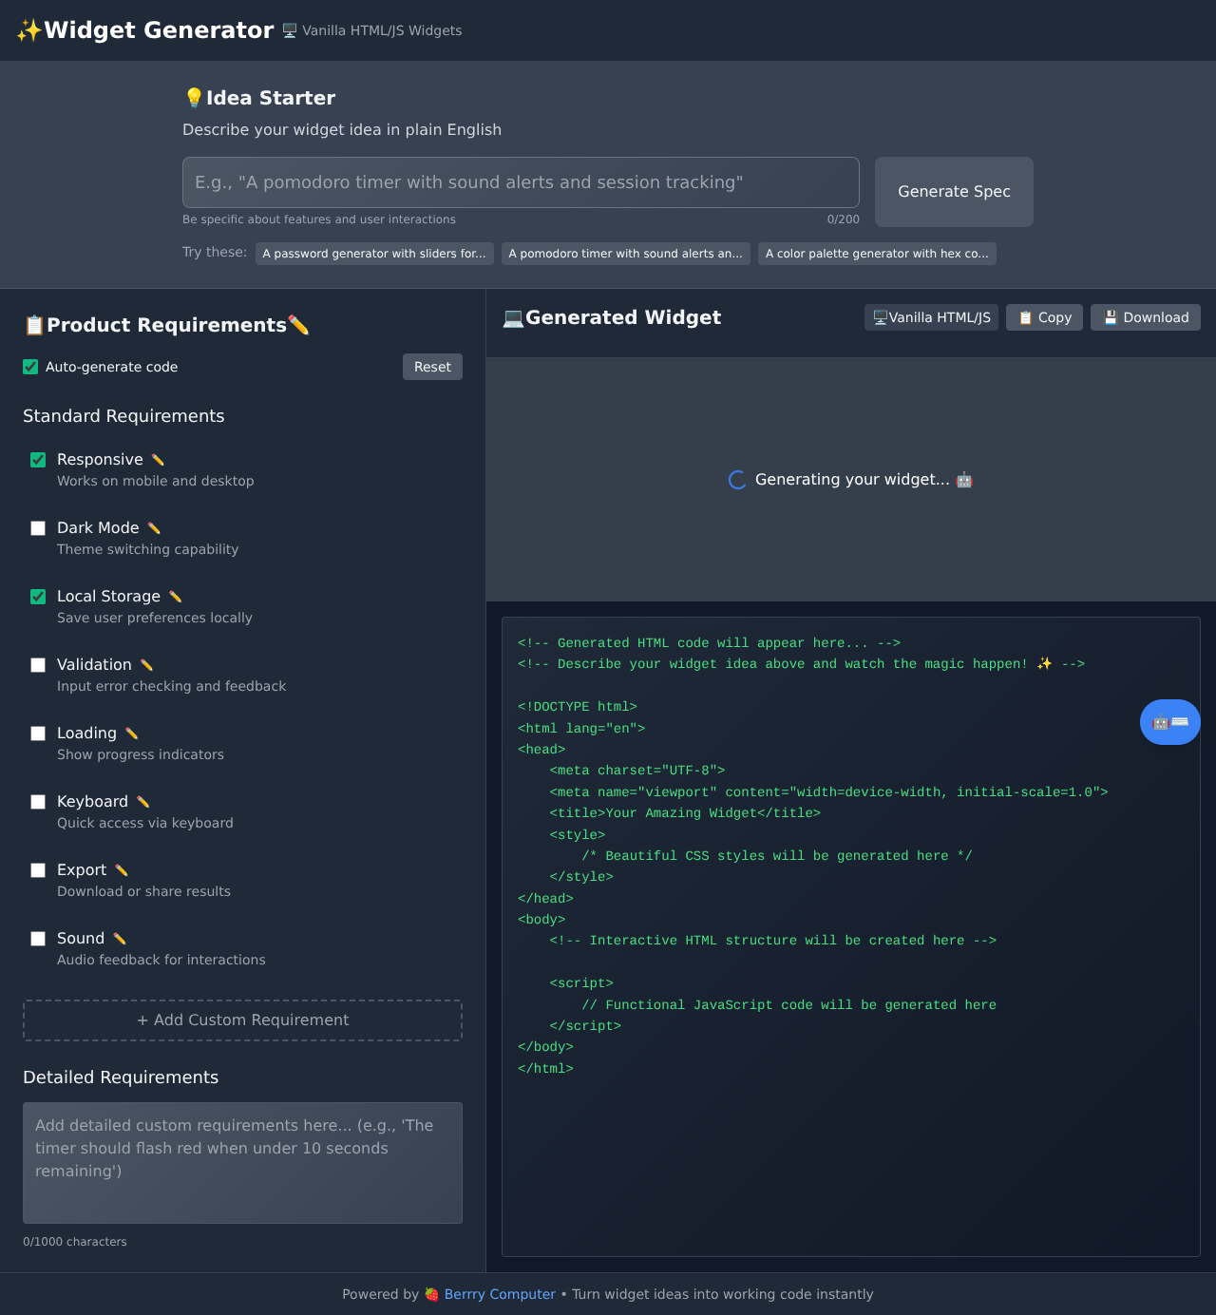This screenshot has height=1315, width=1216.
Task: Click the Generate Spec button
Action: [x=953, y=191]
